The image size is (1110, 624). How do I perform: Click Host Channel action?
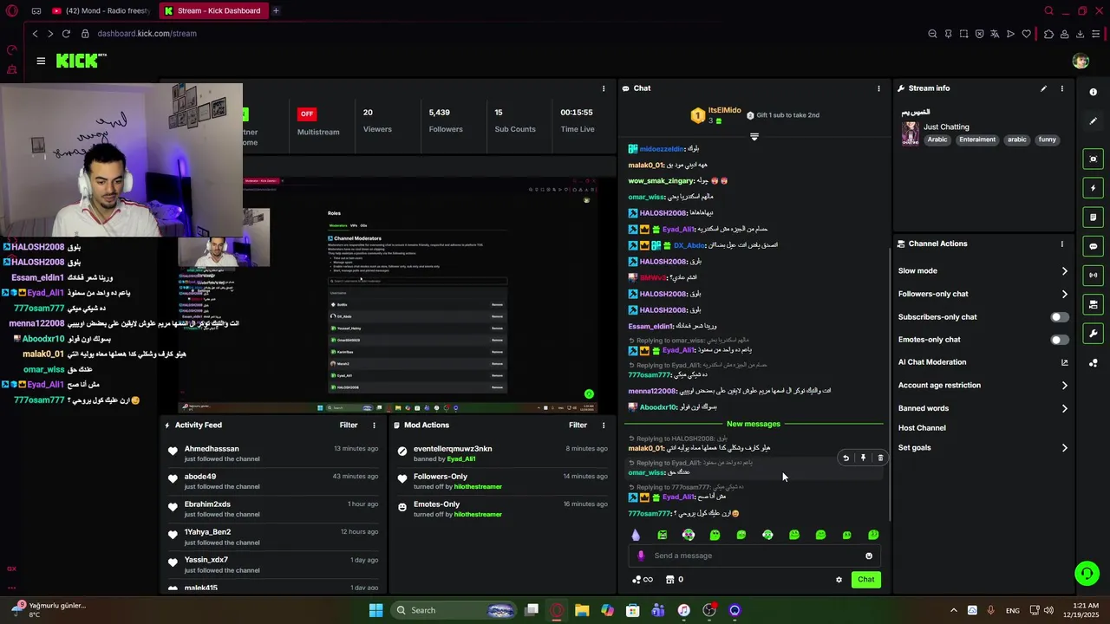[x=922, y=428]
